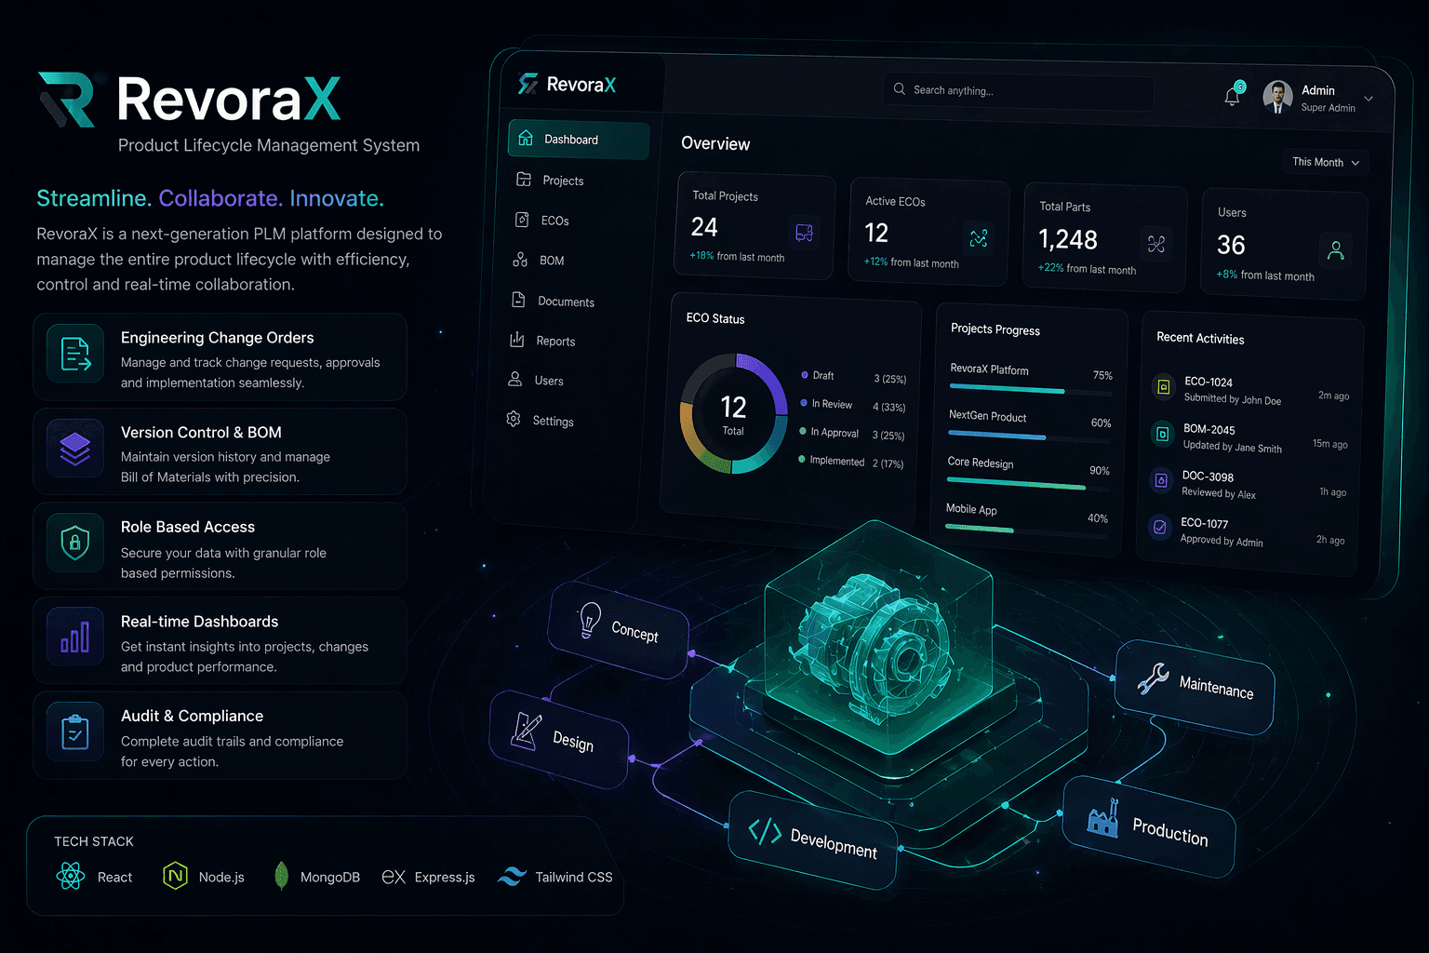The image size is (1429, 953).
Task: Click the Audit & Compliance clipboard icon
Action: tap(75, 732)
